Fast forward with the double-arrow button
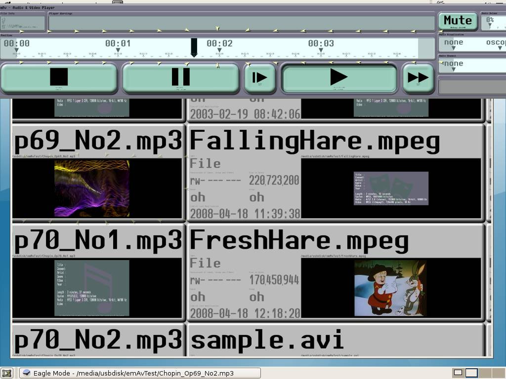Screen dimensions: 506x379 [x=418, y=77]
